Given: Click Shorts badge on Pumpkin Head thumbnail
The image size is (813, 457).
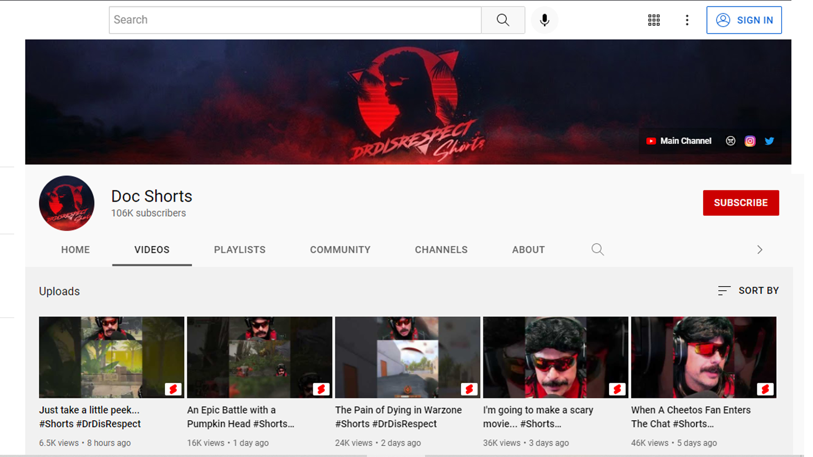Looking at the screenshot, I should 321,389.
